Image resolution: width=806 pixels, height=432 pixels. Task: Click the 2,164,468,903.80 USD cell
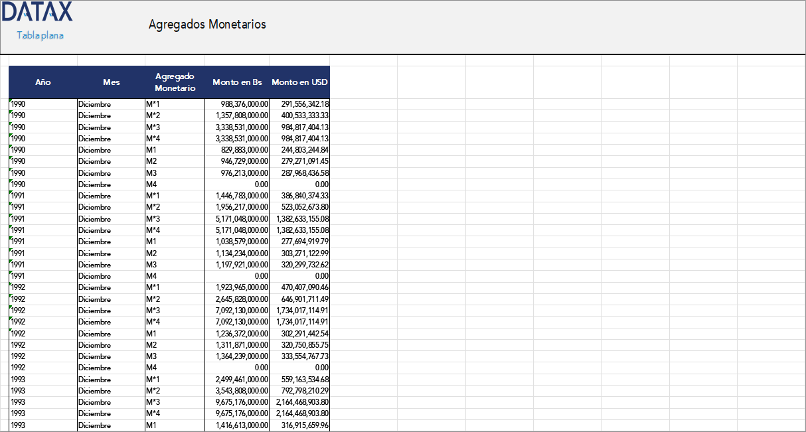click(x=302, y=402)
